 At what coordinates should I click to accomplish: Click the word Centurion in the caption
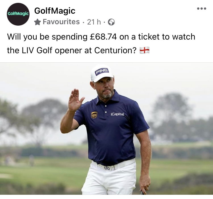point(115,50)
